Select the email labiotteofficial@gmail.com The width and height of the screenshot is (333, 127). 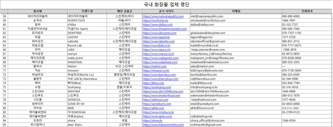(x=236, y=41)
